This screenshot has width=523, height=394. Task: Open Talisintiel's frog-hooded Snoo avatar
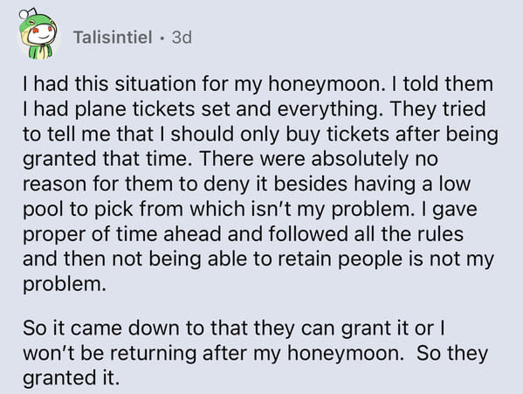[x=38, y=35]
